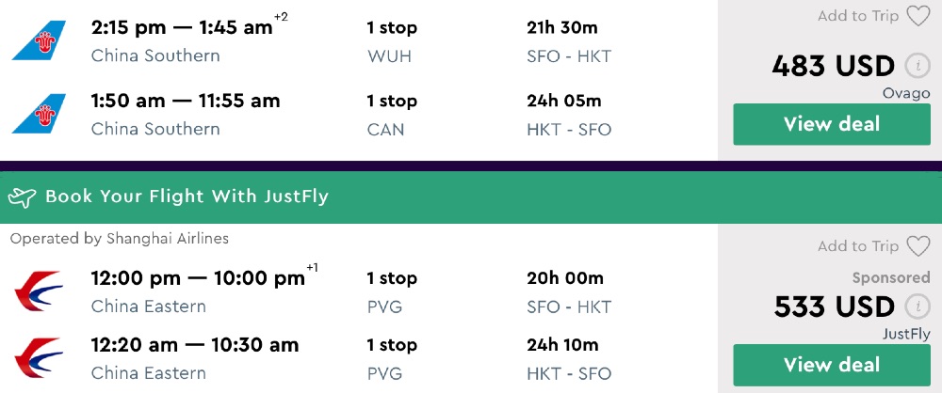Click the 1 stop CAN layover details
The image size is (942, 393).
[x=391, y=115]
